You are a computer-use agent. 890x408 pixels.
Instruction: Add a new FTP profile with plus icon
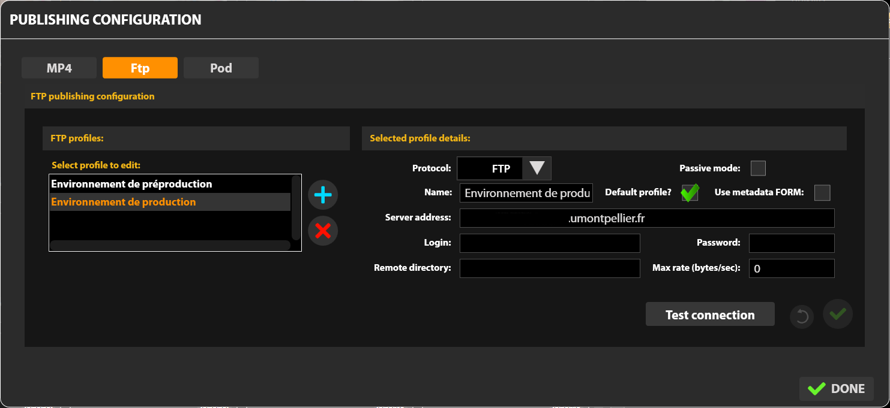(323, 195)
